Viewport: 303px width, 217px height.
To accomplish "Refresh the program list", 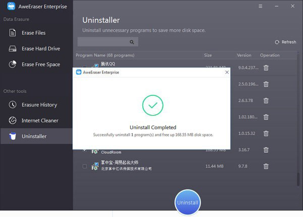I will click(x=285, y=42).
